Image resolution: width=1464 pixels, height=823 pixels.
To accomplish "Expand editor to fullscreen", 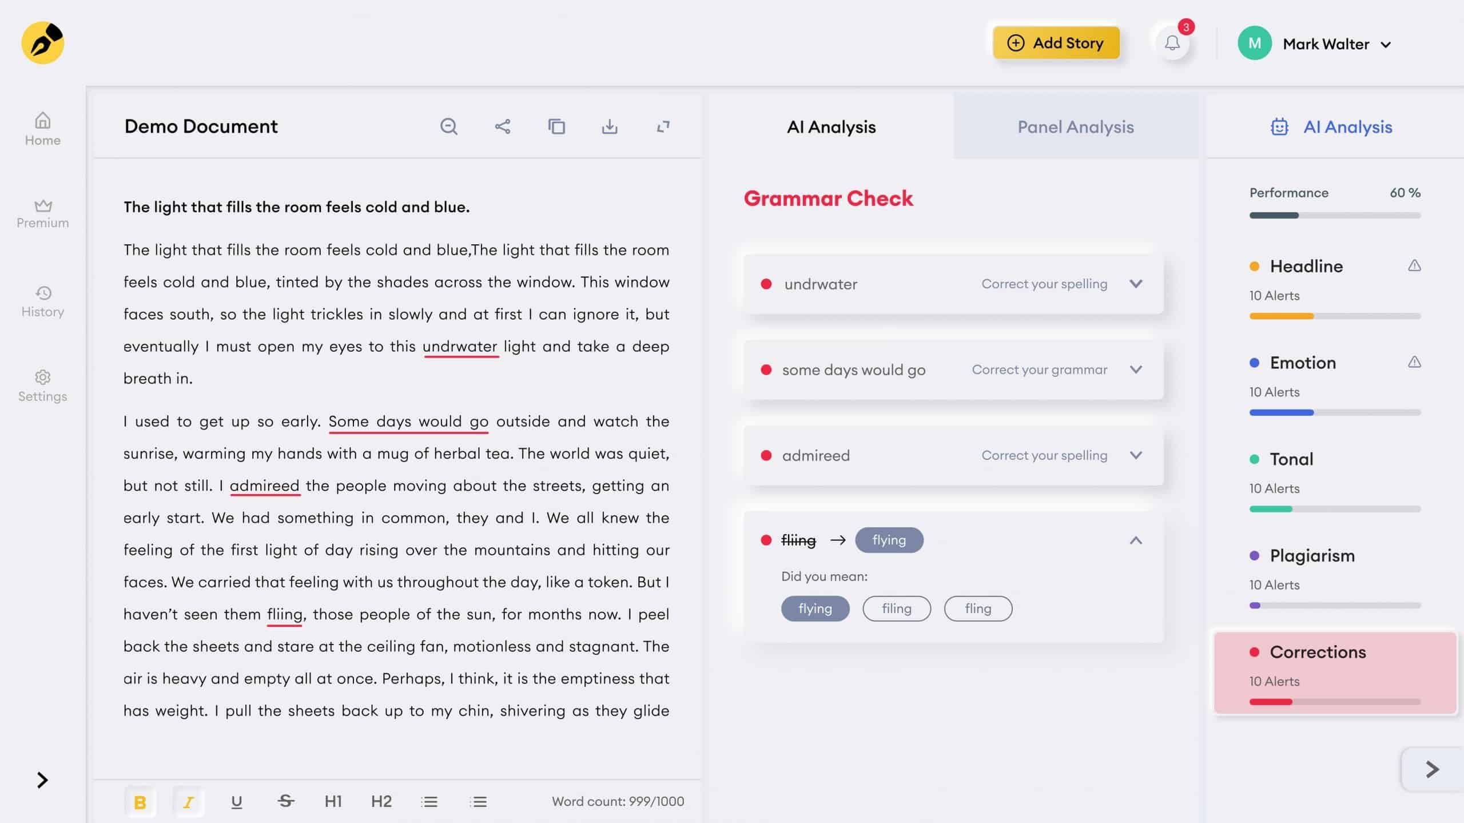I will point(663,126).
